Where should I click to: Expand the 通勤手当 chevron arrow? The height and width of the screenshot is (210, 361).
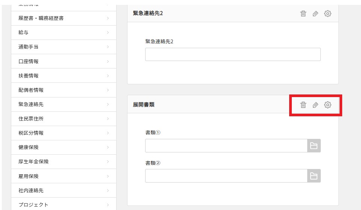pyautogui.click(x=108, y=47)
